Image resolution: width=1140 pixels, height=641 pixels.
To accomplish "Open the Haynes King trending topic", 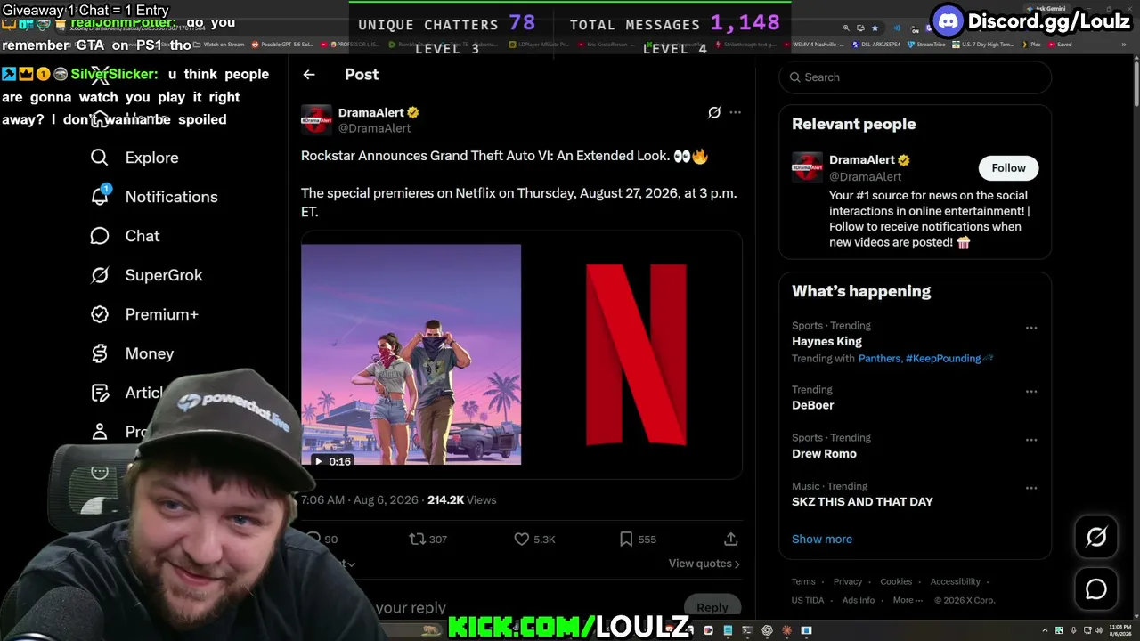I will pyautogui.click(x=826, y=341).
